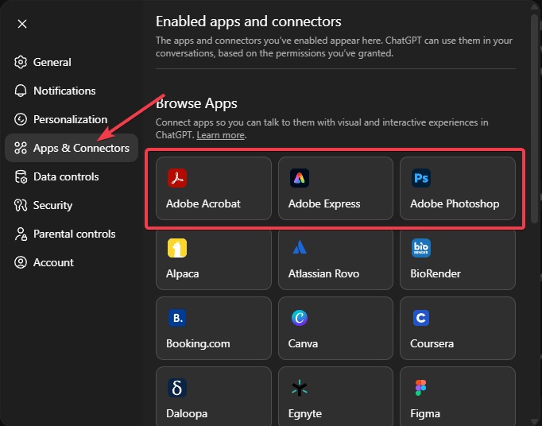Click the Coursera logo icon
Viewport: 542px width, 426px height.
pyautogui.click(x=421, y=318)
